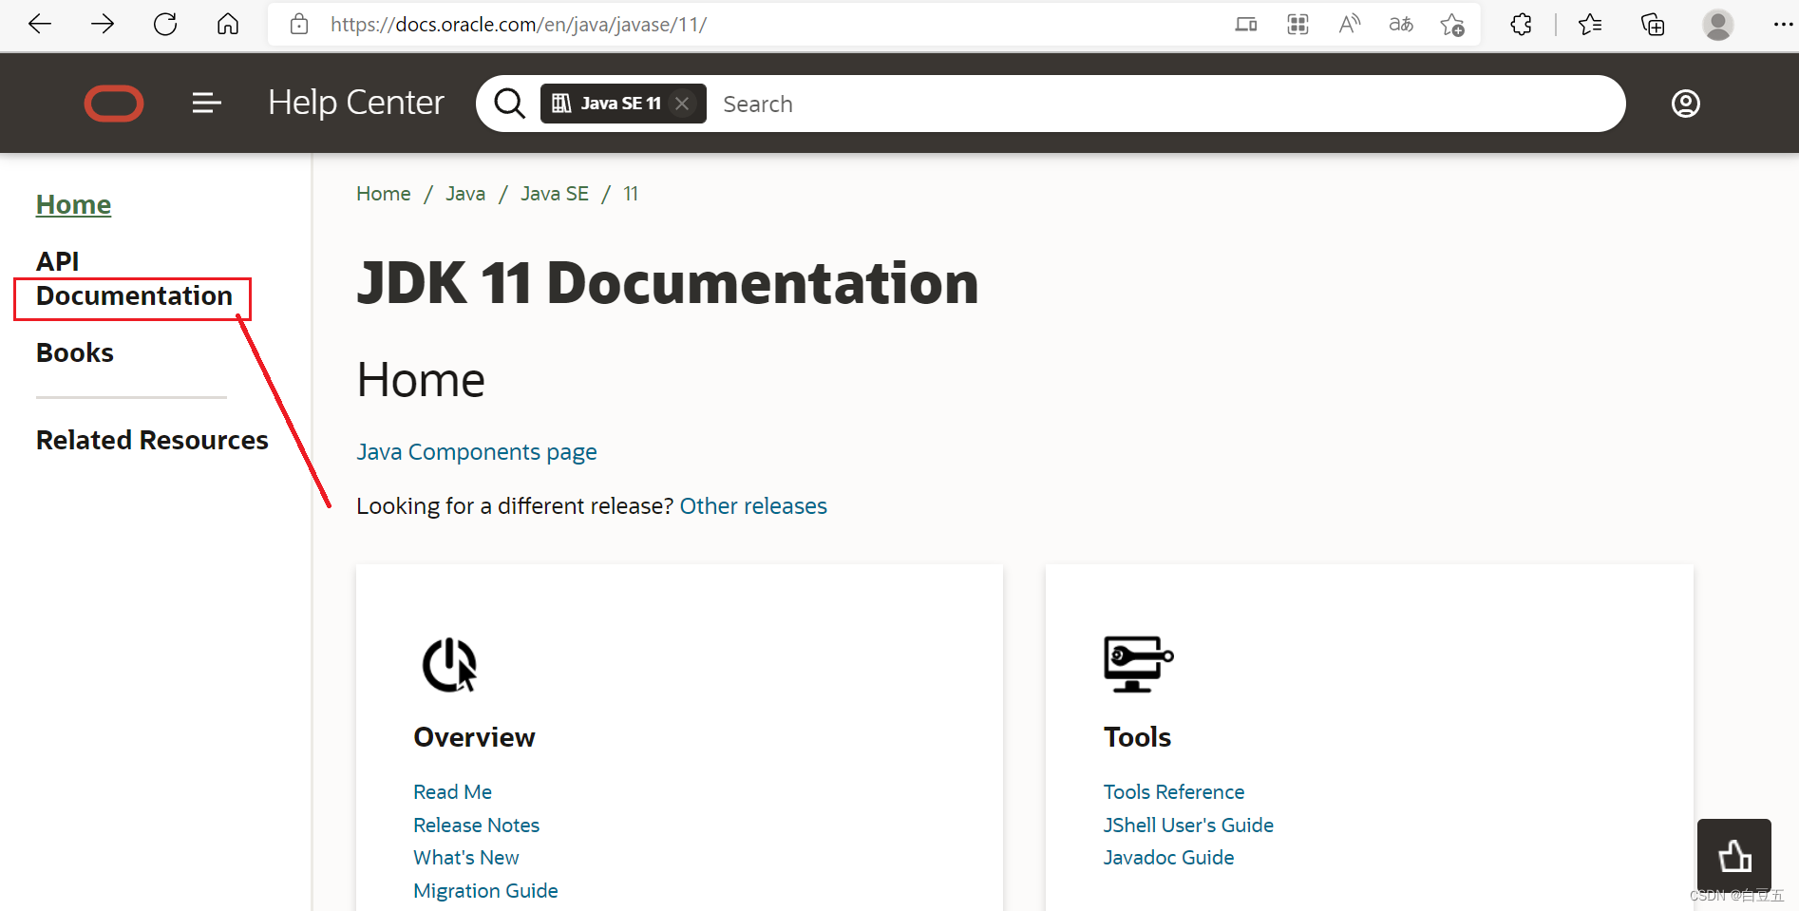Open the Release Notes link
This screenshot has width=1799, height=911.
pyautogui.click(x=476, y=826)
